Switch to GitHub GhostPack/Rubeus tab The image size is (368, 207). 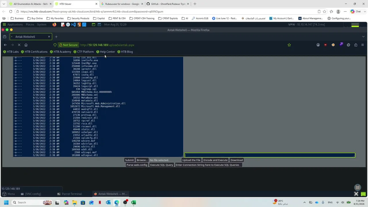(x=168, y=4)
